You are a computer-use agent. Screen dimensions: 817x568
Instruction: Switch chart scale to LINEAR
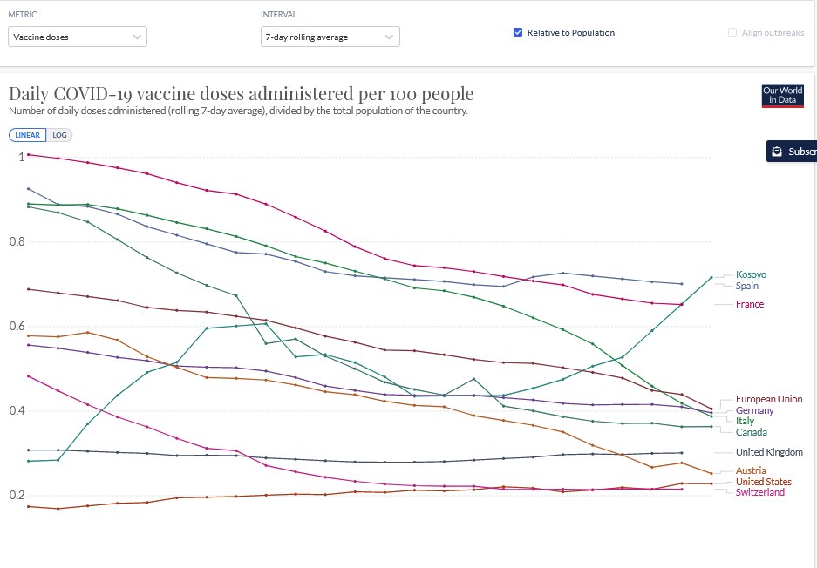coord(27,135)
